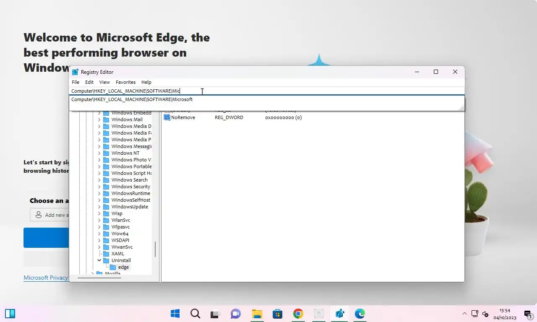This screenshot has height=322, width=537.
Task: Select the WwanSvc key
Action: (x=122, y=247)
